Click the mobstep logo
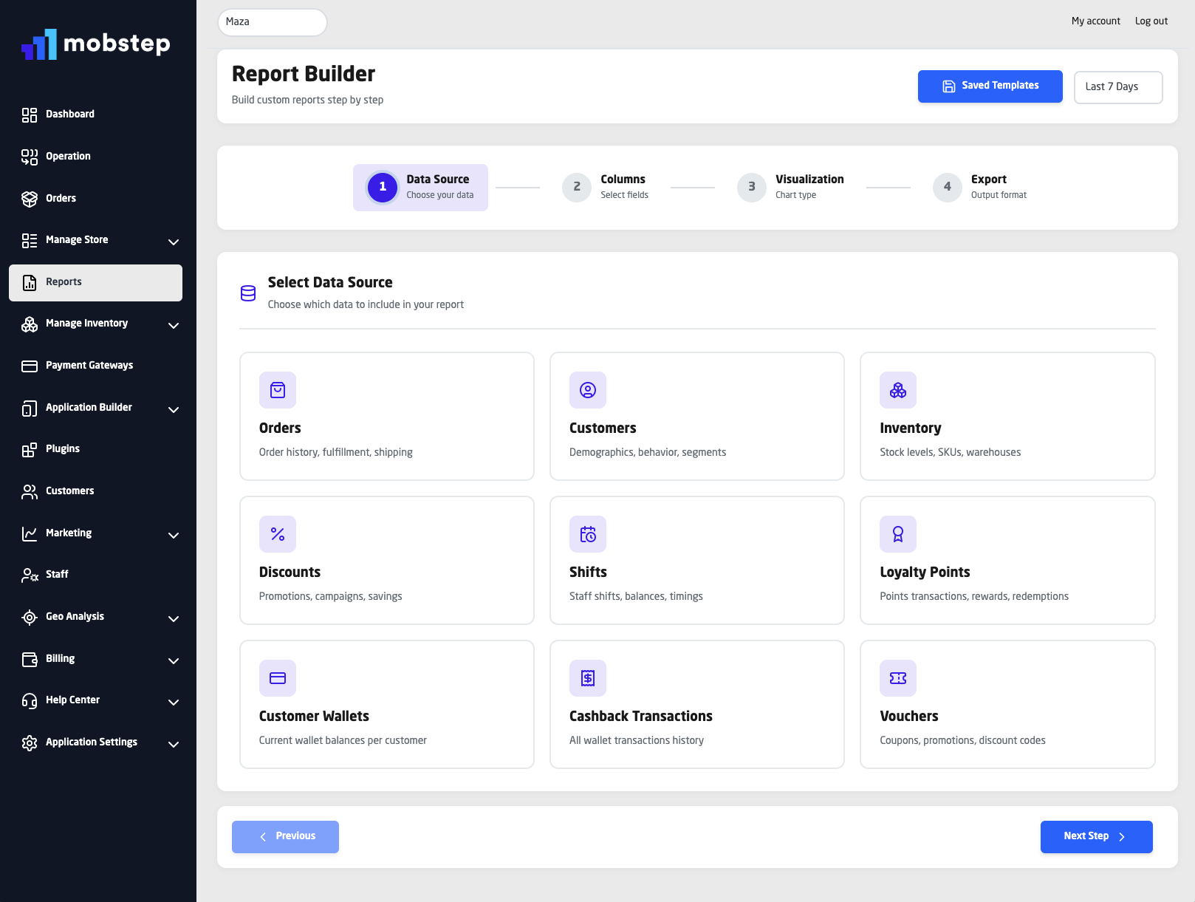This screenshot has width=1195, height=902. pos(95,44)
